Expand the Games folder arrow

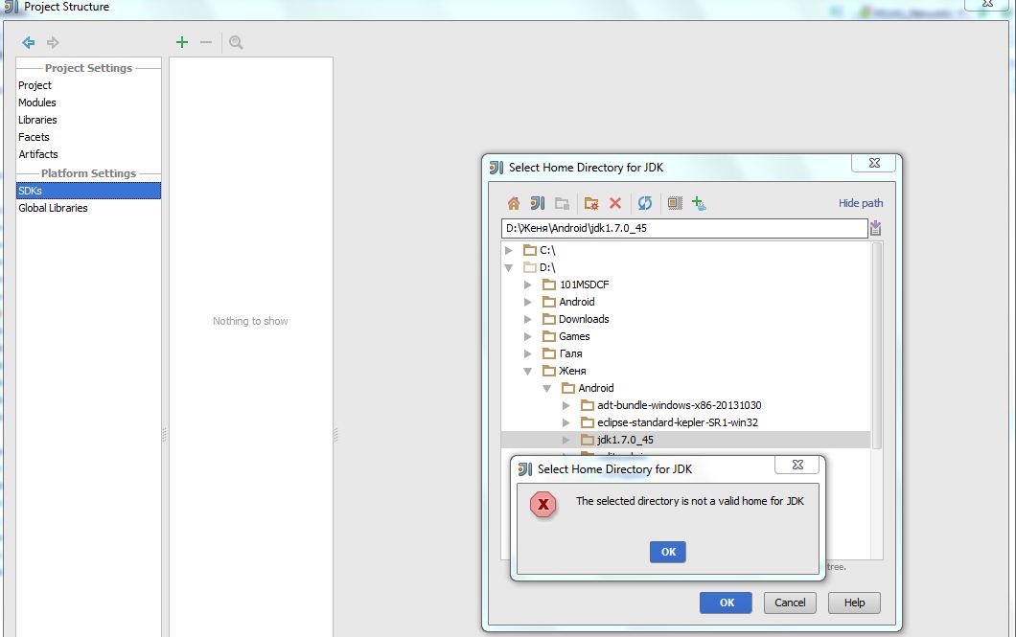(x=528, y=336)
